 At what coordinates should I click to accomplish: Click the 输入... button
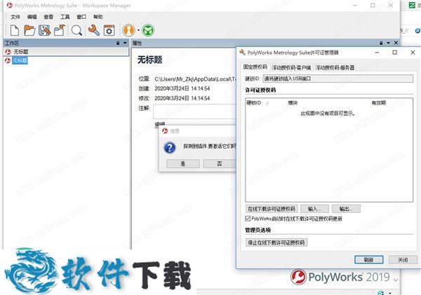point(314,209)
